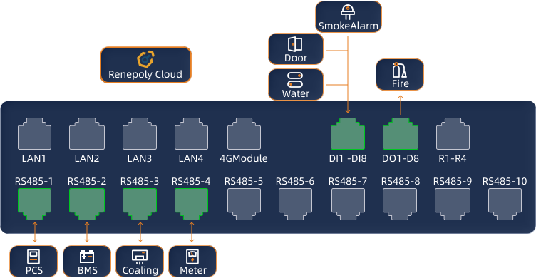Select the RS485-4 green port
The width and height of the screenshot is (536, 278).
click(191, 204)
